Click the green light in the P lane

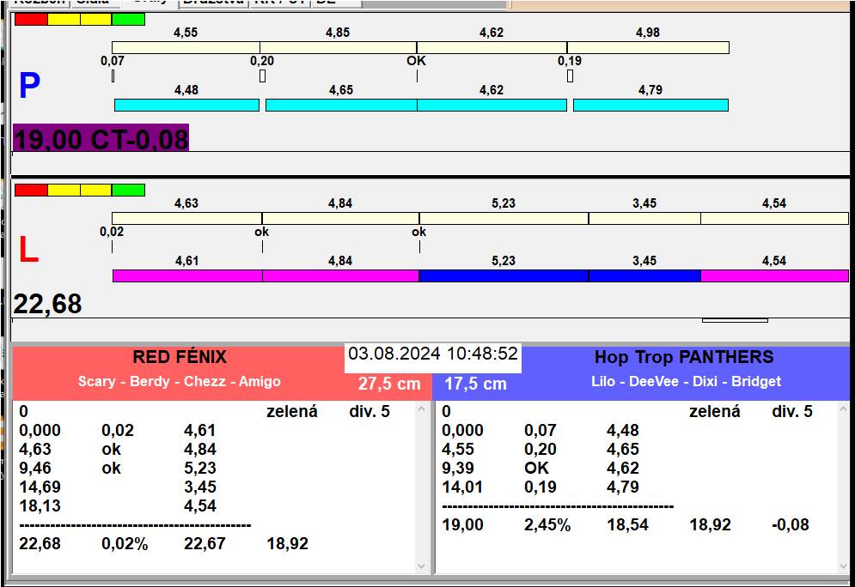pyautogui.click(x=128, y=19)
